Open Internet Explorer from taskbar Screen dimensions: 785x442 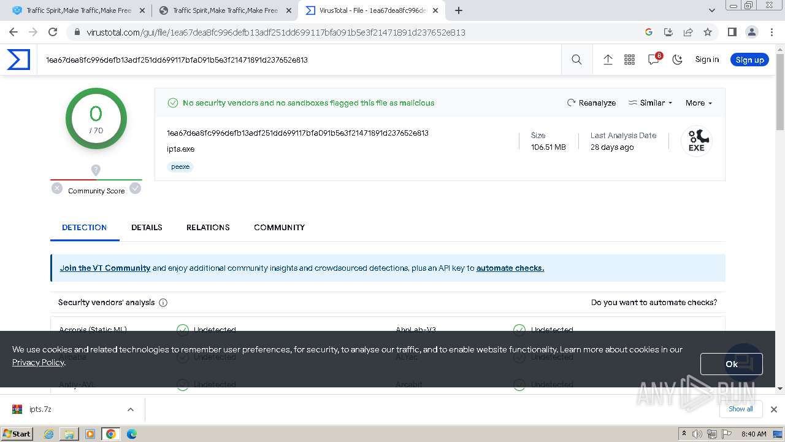[x=49, y=434]
